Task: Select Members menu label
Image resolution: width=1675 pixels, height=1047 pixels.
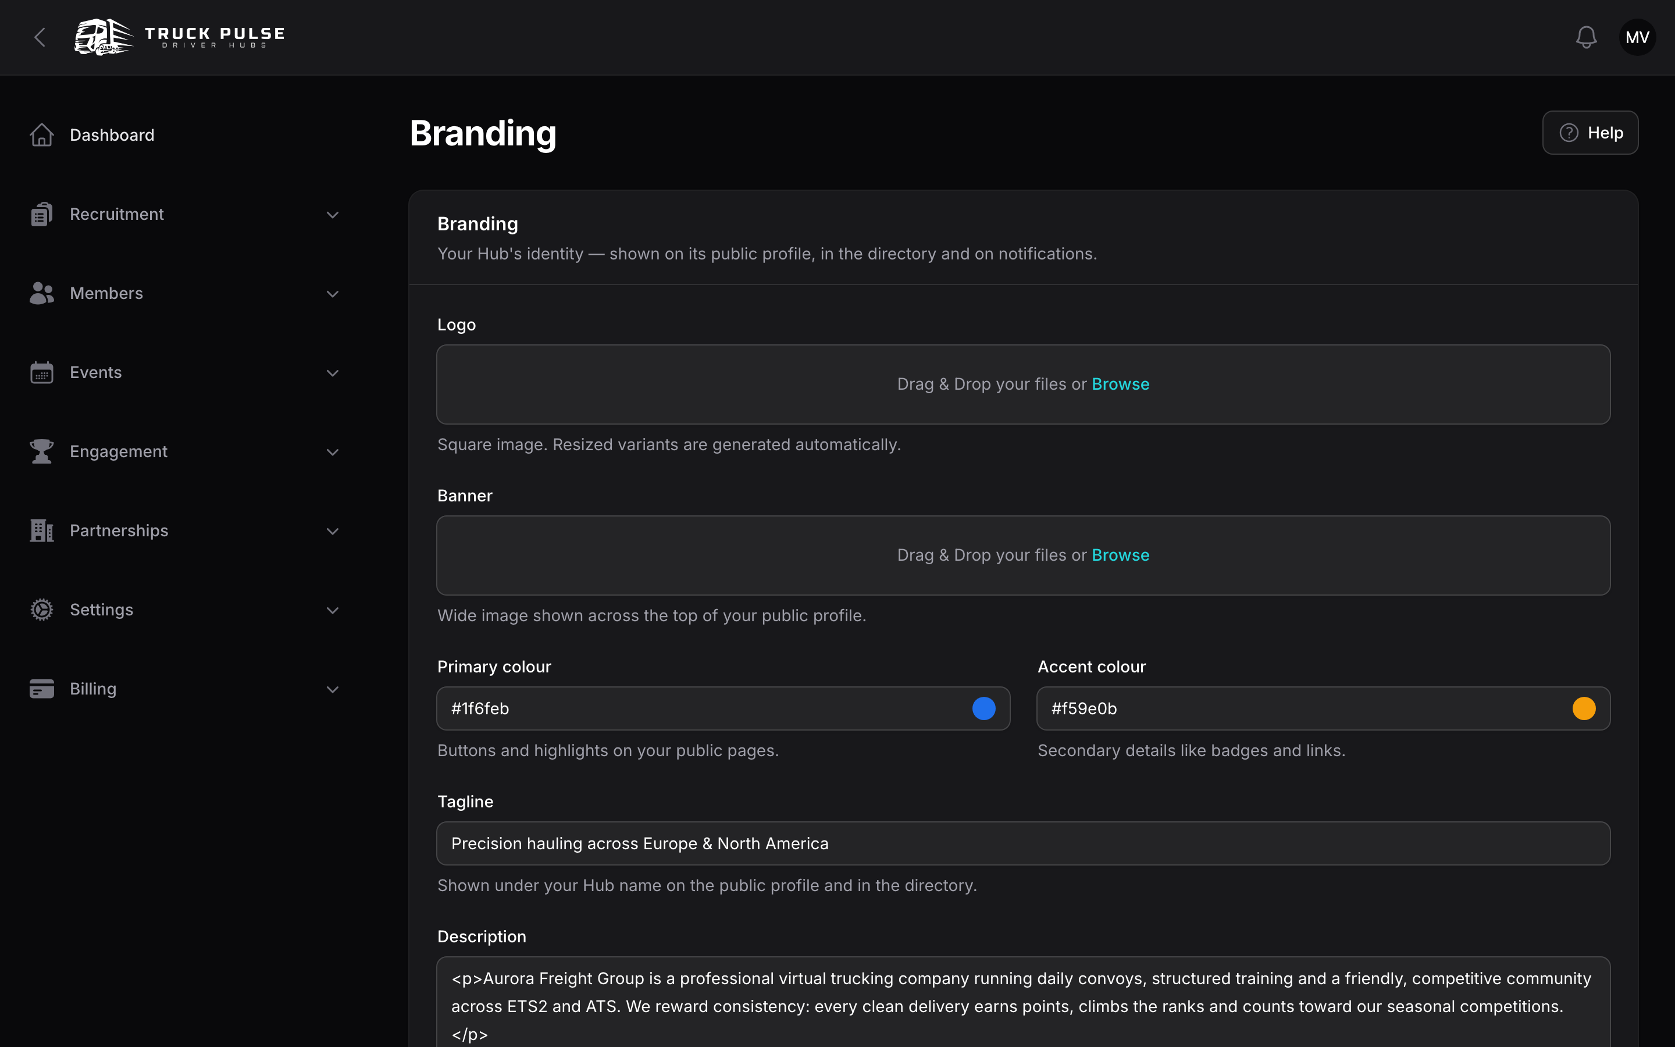Action: 106,293
